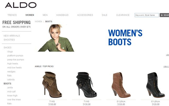Screen dimensions: 169x106
Task: Open black EYLENJA boot image
Action: click(x=156, y=85)
